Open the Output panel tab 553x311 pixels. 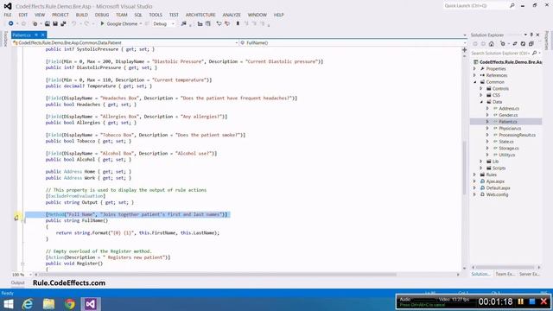coord(17,282)
